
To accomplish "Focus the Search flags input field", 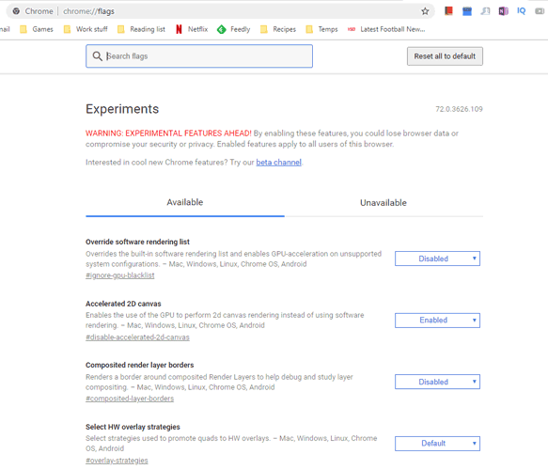I will click(199, 55).
